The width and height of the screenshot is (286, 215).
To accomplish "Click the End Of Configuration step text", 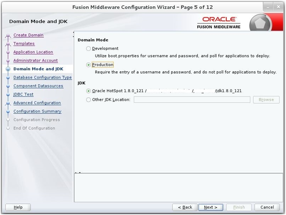I will click(34, 128).
